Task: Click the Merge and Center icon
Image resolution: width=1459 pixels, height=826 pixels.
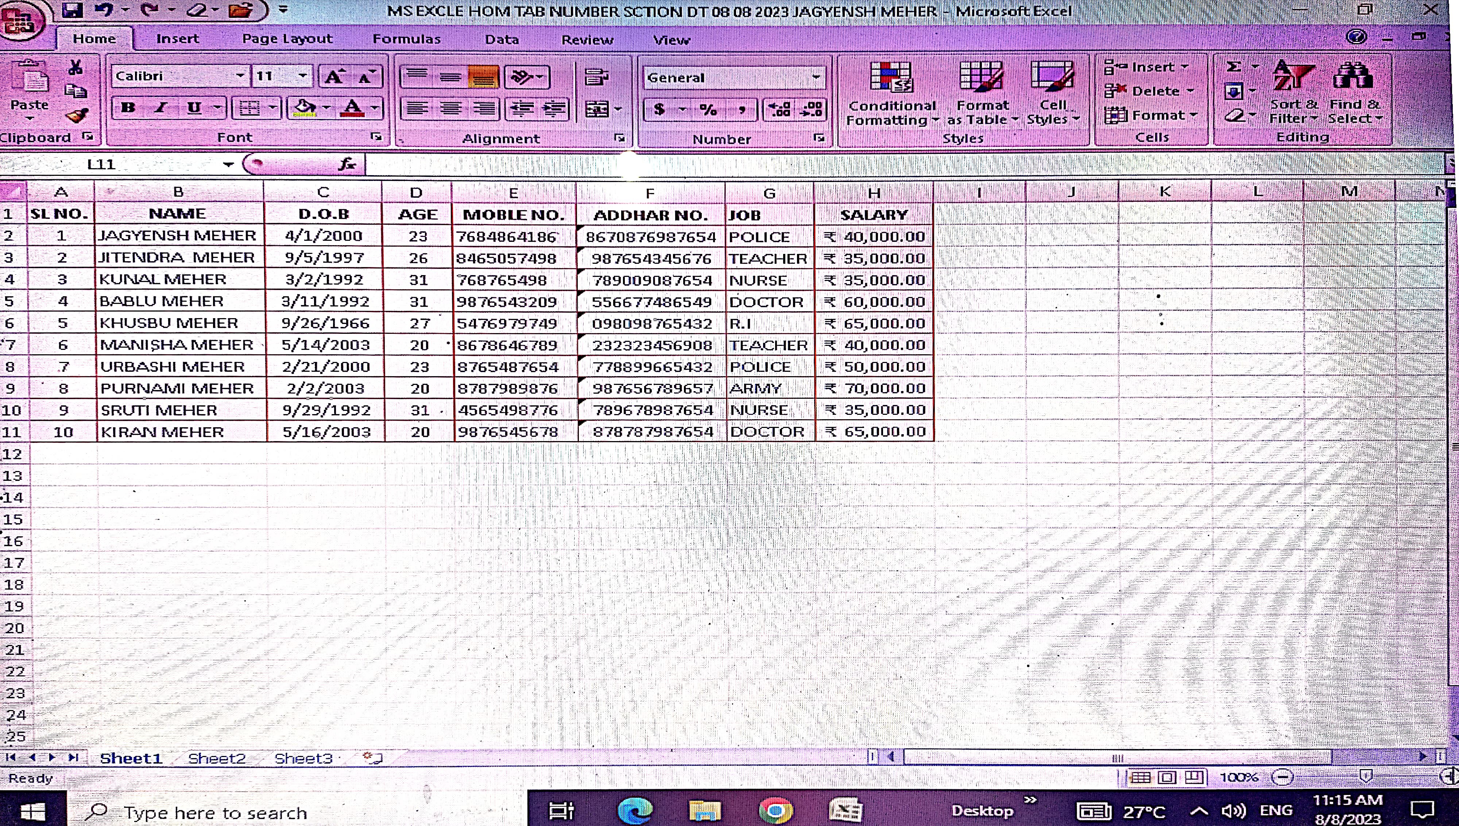Action: tap(597, 109)
